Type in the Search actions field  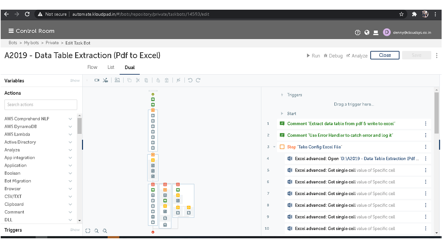pos(41,104)
